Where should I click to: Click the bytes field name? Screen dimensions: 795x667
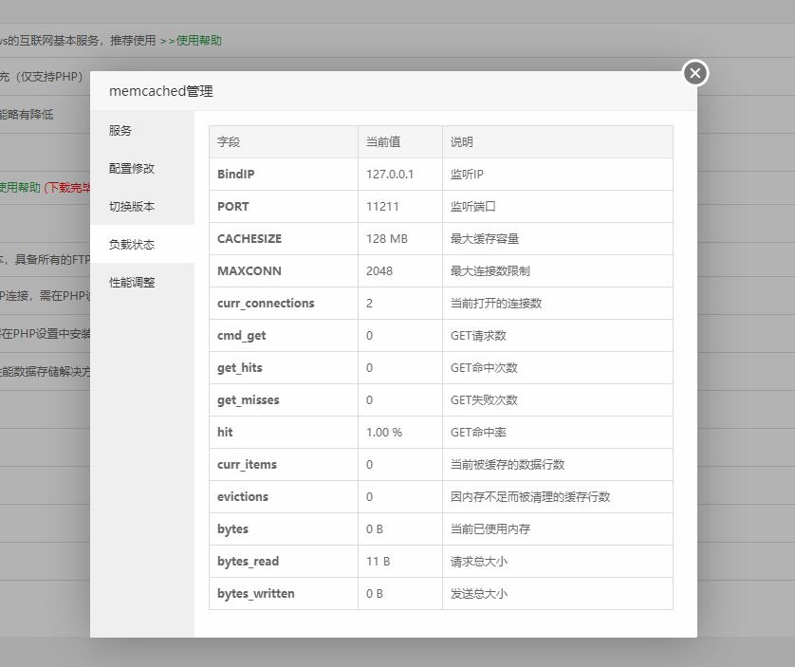coord(232,529)
